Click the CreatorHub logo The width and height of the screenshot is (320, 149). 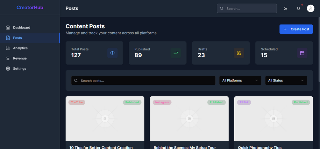point(30,7)
